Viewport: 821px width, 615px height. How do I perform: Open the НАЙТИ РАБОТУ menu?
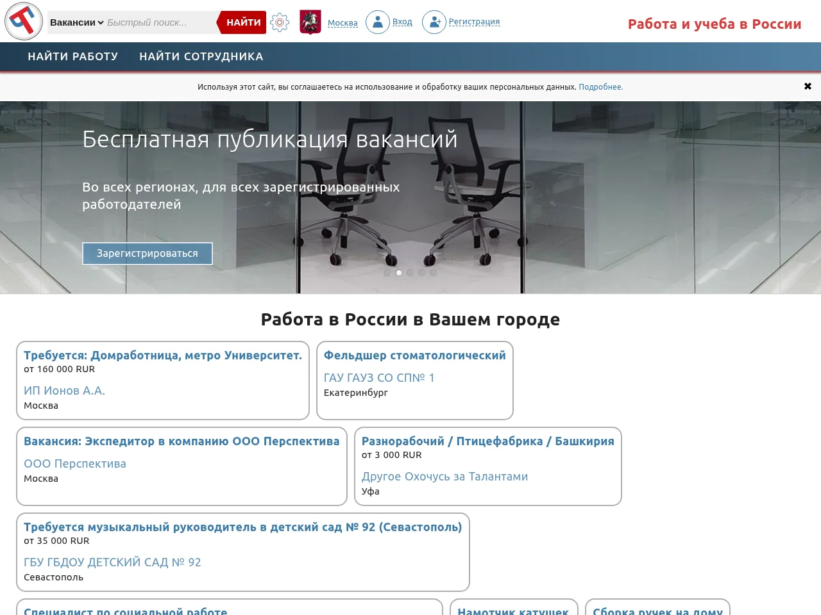coord(73,56)
